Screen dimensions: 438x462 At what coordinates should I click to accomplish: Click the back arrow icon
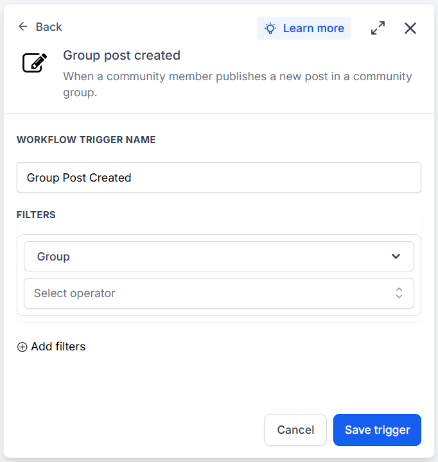click(23, 26)
